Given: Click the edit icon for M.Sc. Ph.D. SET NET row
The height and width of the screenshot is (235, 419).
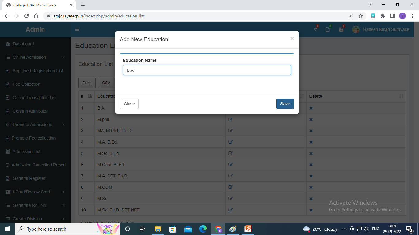Looking at the screenshot, I should point(230,210).
